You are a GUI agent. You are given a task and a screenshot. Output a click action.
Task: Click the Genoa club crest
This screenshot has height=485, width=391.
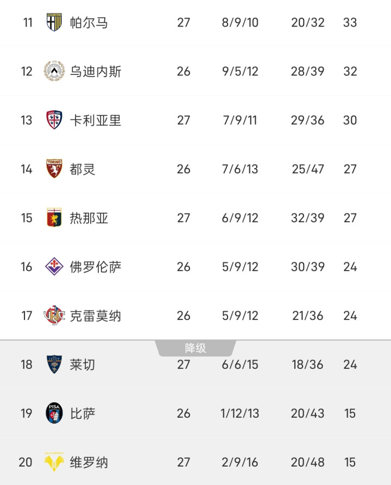(54, 218)
